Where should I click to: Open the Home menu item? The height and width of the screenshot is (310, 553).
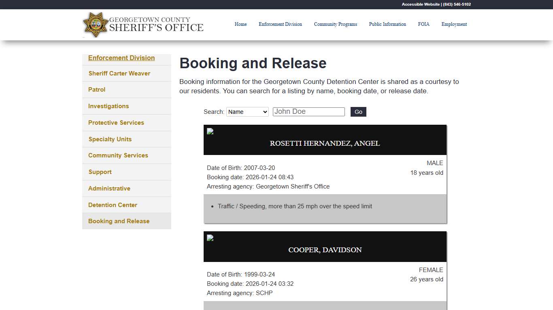[240, 24]
